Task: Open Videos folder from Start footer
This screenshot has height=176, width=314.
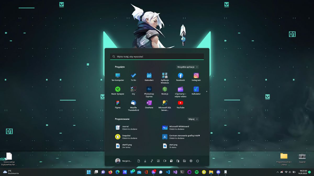Action: pos(165,161)
